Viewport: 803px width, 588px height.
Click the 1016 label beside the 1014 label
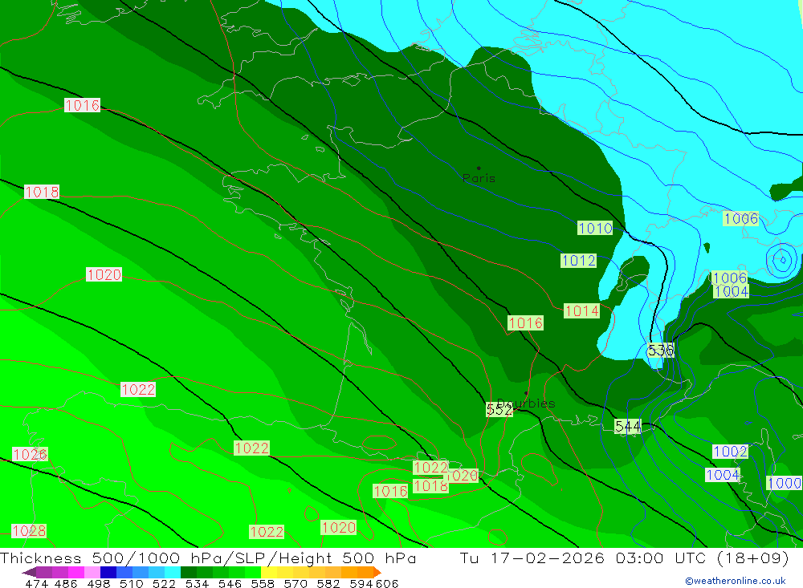point(525,323)
